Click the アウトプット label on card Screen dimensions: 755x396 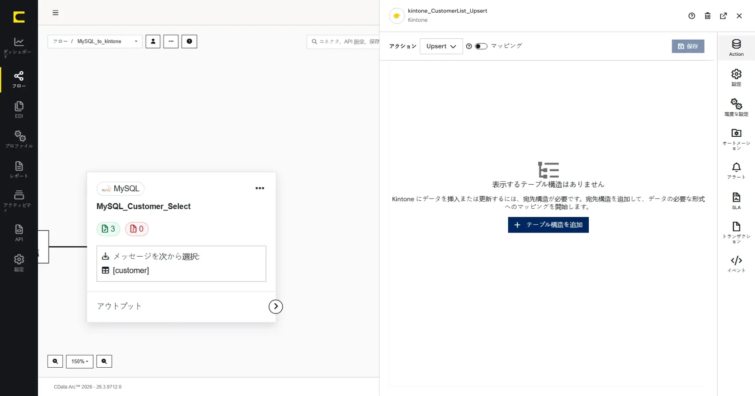[x=119, y=306]
